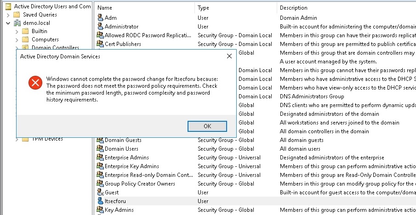Collapse the demo.local domain node
The image size is (416, 215).
[x=9, y=23]
